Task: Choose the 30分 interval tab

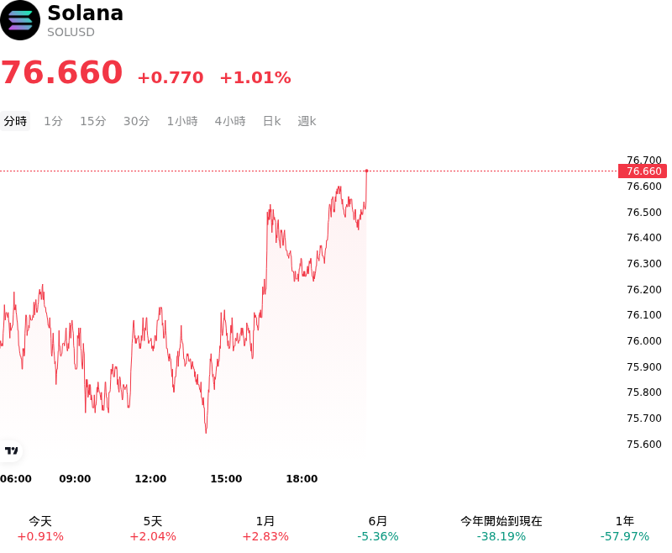Action: (136, 121)
